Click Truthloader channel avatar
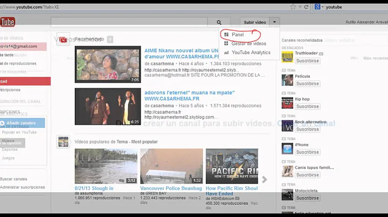Screen dimensions: 388x217 tap(287, 57)
